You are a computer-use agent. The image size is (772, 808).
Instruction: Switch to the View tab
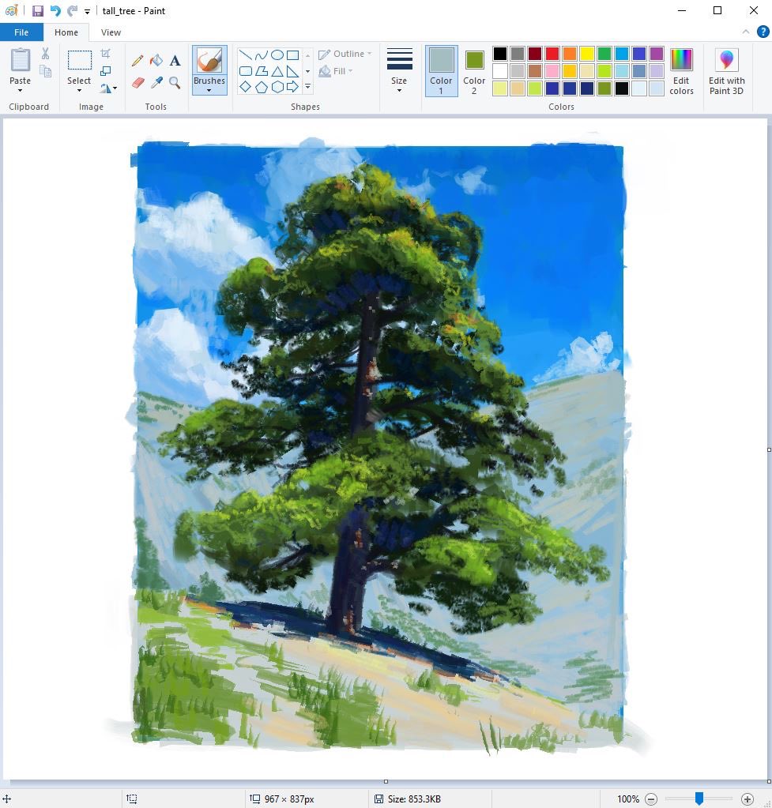coord(111,32)
